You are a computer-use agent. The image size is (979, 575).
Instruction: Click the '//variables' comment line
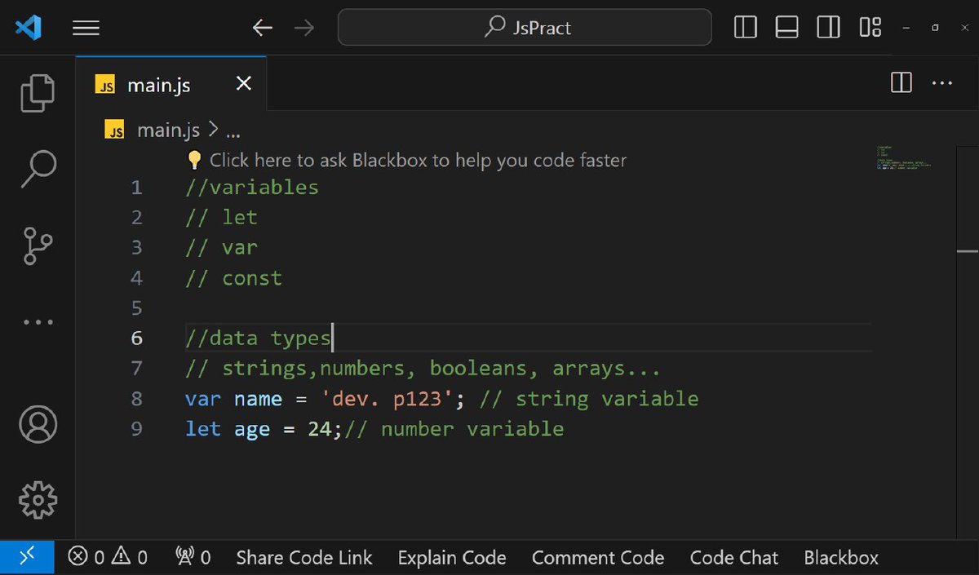[x=252, y=188]
